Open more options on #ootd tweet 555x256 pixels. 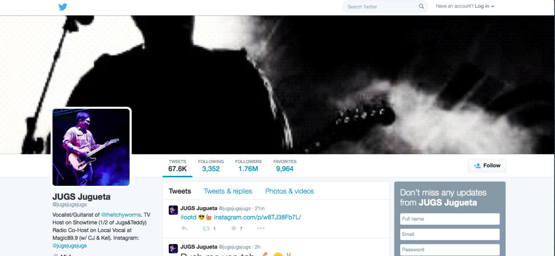(261, 229)
